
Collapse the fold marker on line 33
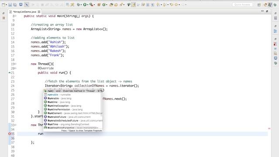16,125
